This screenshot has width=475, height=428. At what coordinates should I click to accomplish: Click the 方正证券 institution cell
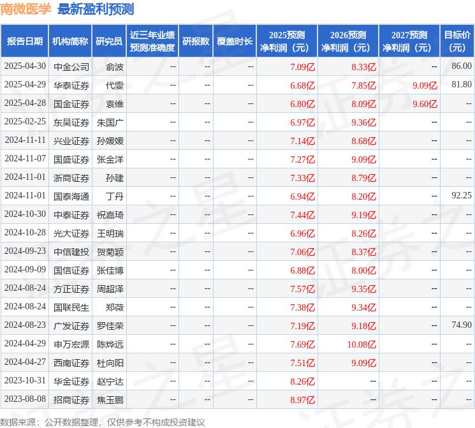[x=71, y=288]
